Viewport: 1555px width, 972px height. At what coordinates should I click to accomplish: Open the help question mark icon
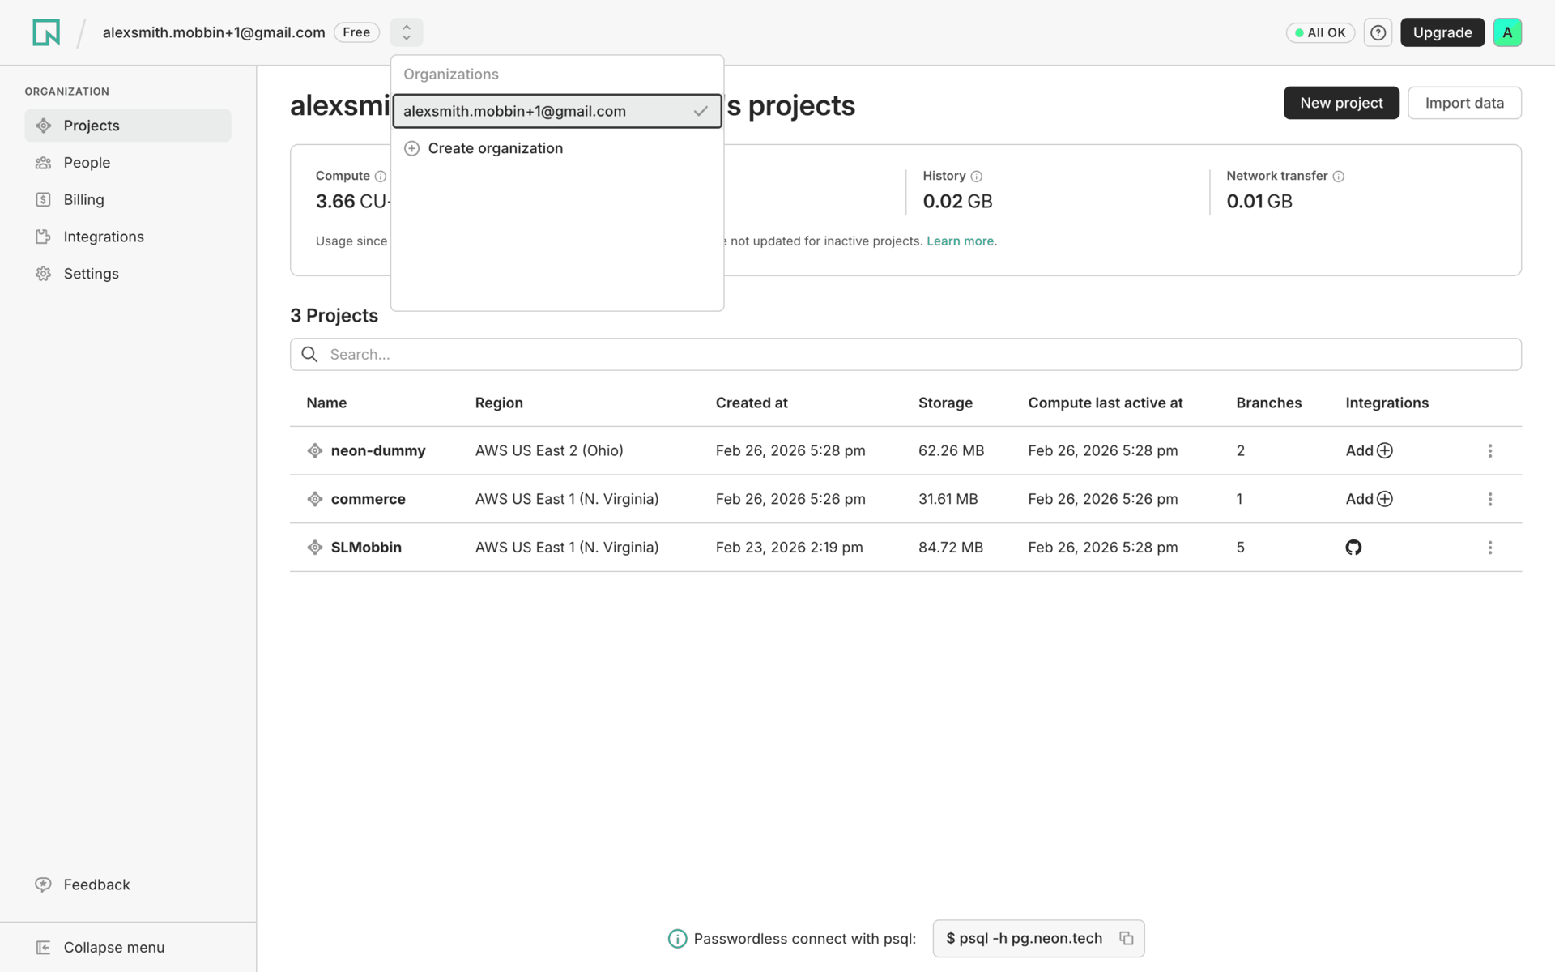point(1378,32)
